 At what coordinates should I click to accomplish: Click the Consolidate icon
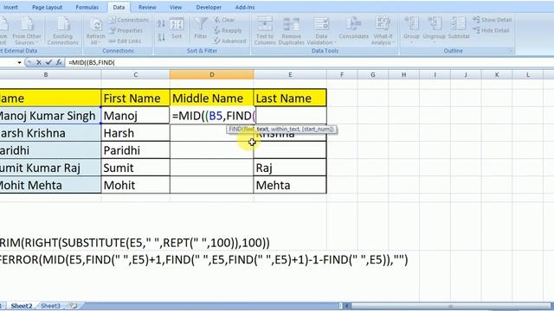pyautogui.click(x=354, y=29)
